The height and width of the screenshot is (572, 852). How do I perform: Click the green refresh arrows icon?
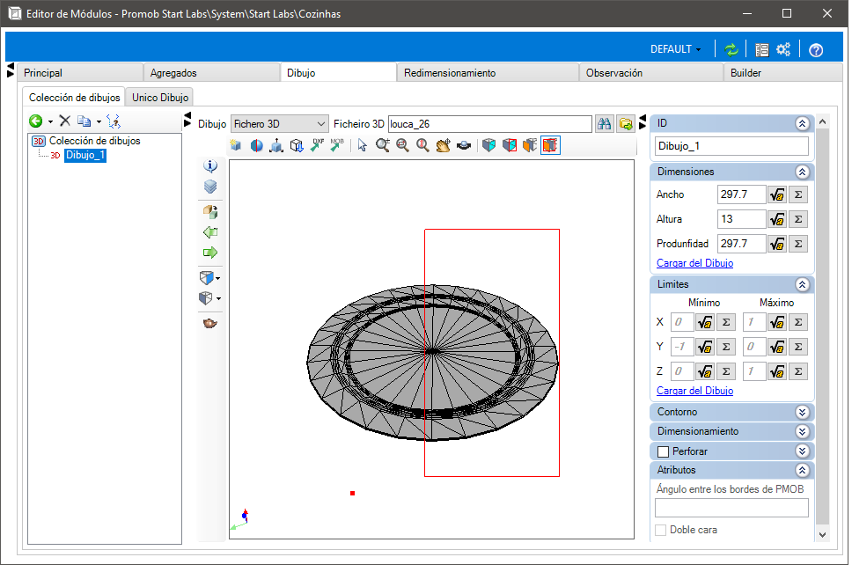(731, 49)
